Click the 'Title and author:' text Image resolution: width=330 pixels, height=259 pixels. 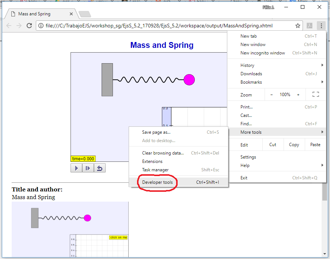click(x=37, y=189)
